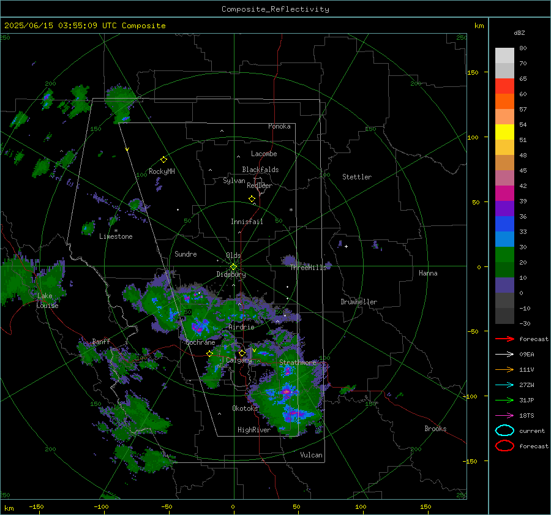
Task: Click the white asterisk marker above Limestone
Action: [x=116, y=231]
